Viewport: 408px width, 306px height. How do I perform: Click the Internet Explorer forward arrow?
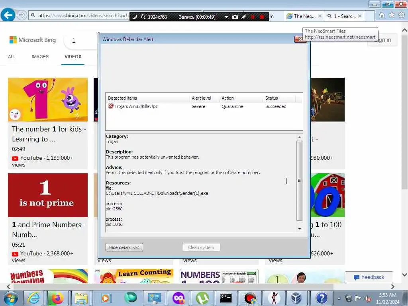coord(22,16)
